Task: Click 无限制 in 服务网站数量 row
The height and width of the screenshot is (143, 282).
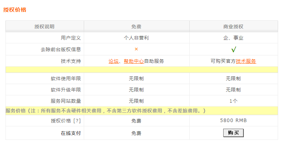Action: click(136, 101)
